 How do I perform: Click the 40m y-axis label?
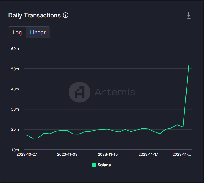pos(15,89)
